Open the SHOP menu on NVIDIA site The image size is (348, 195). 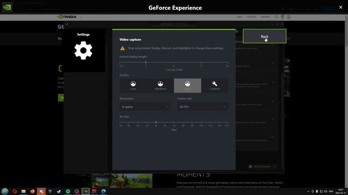pyautogui.click(x=239, y=17)
